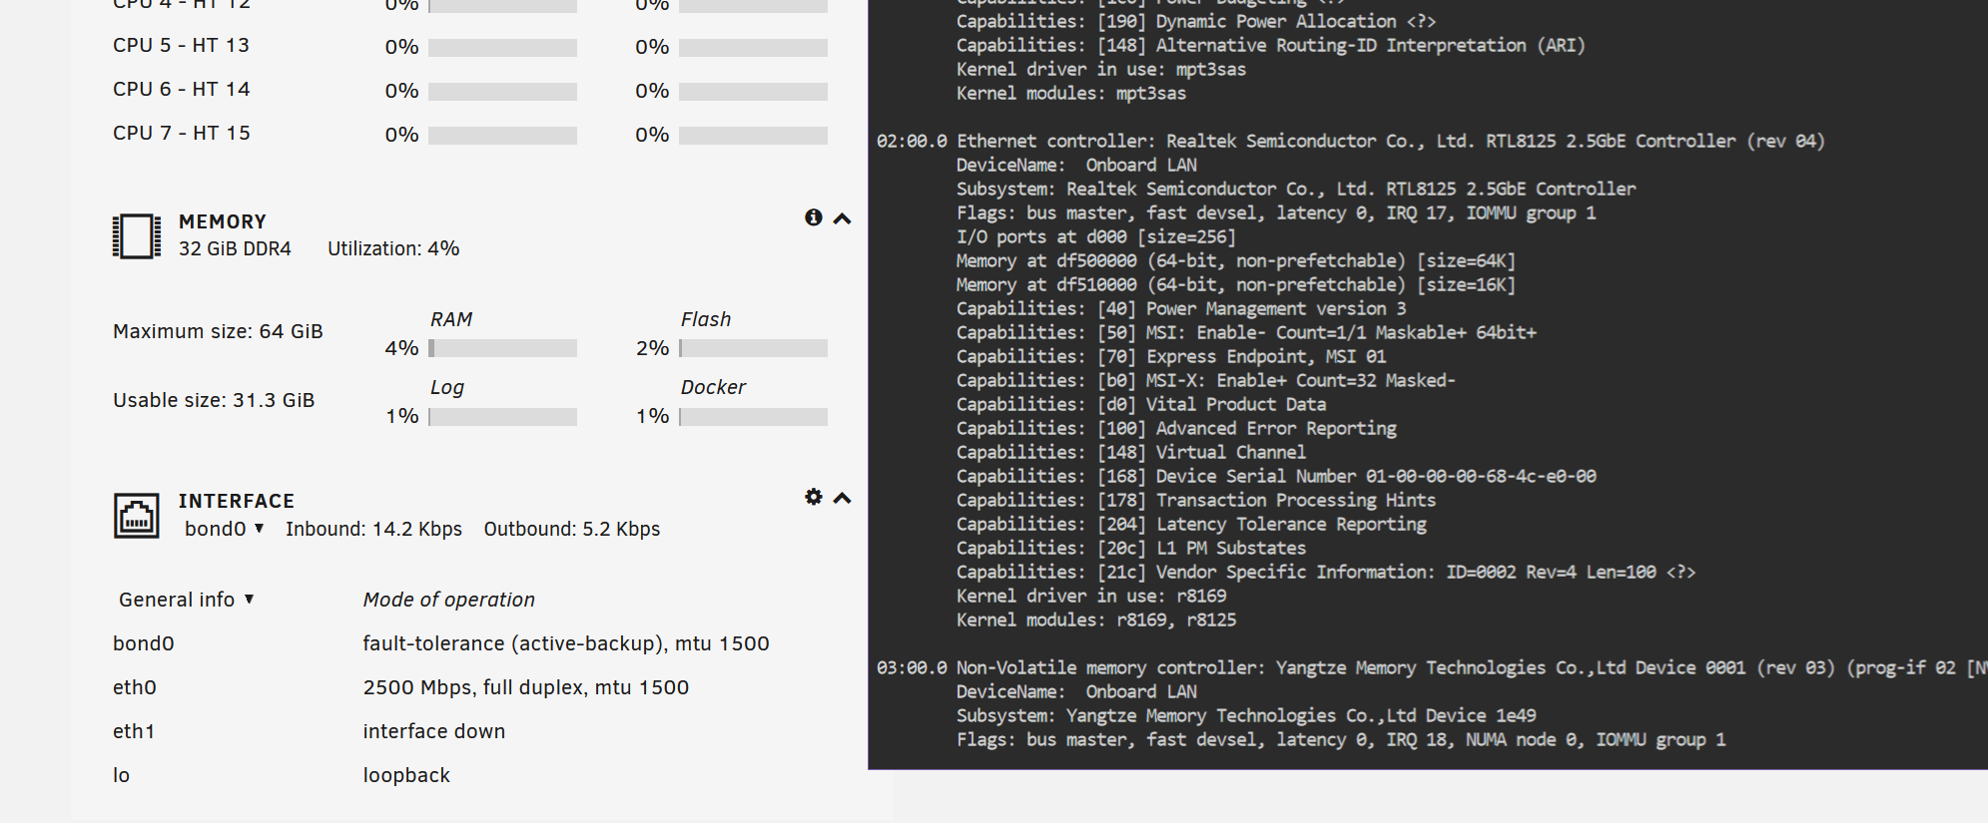Image resolution: width=1988 pixels, height=823 pixels.
Task: Click the CPU 5 first load bar
Action: [x=502, y=47]
